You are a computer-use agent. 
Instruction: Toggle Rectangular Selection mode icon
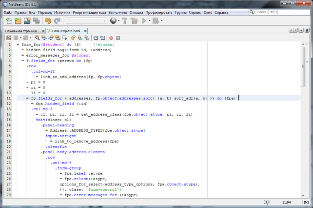coord(64,38)
